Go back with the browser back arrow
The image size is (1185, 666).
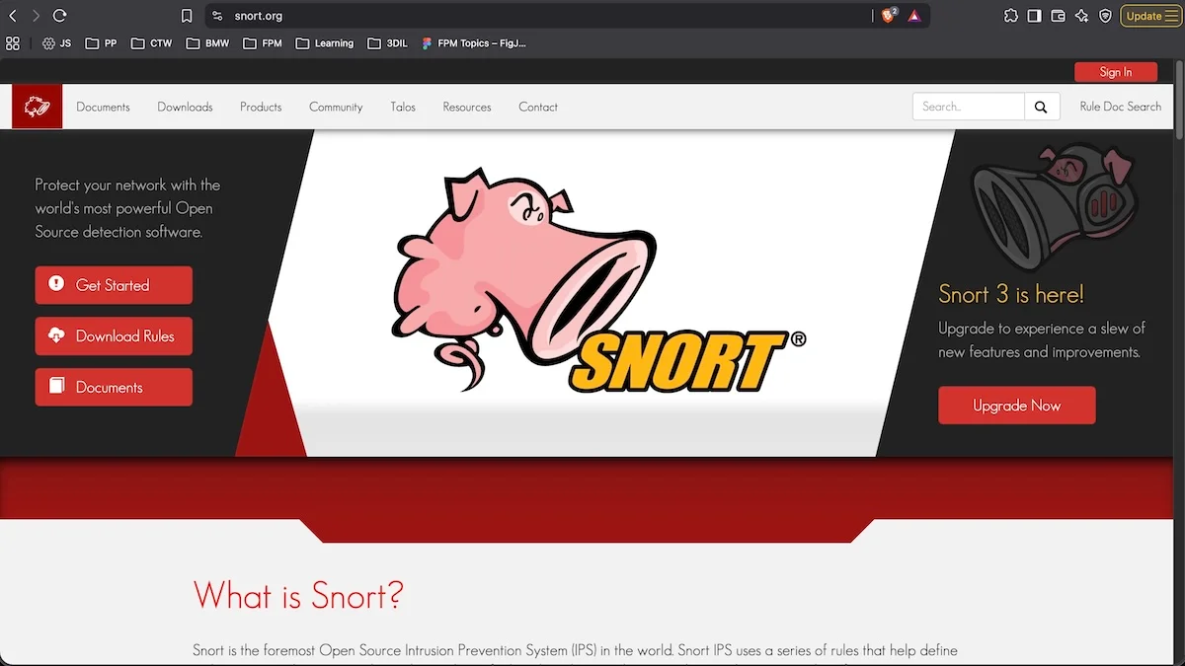coord(13,16)
